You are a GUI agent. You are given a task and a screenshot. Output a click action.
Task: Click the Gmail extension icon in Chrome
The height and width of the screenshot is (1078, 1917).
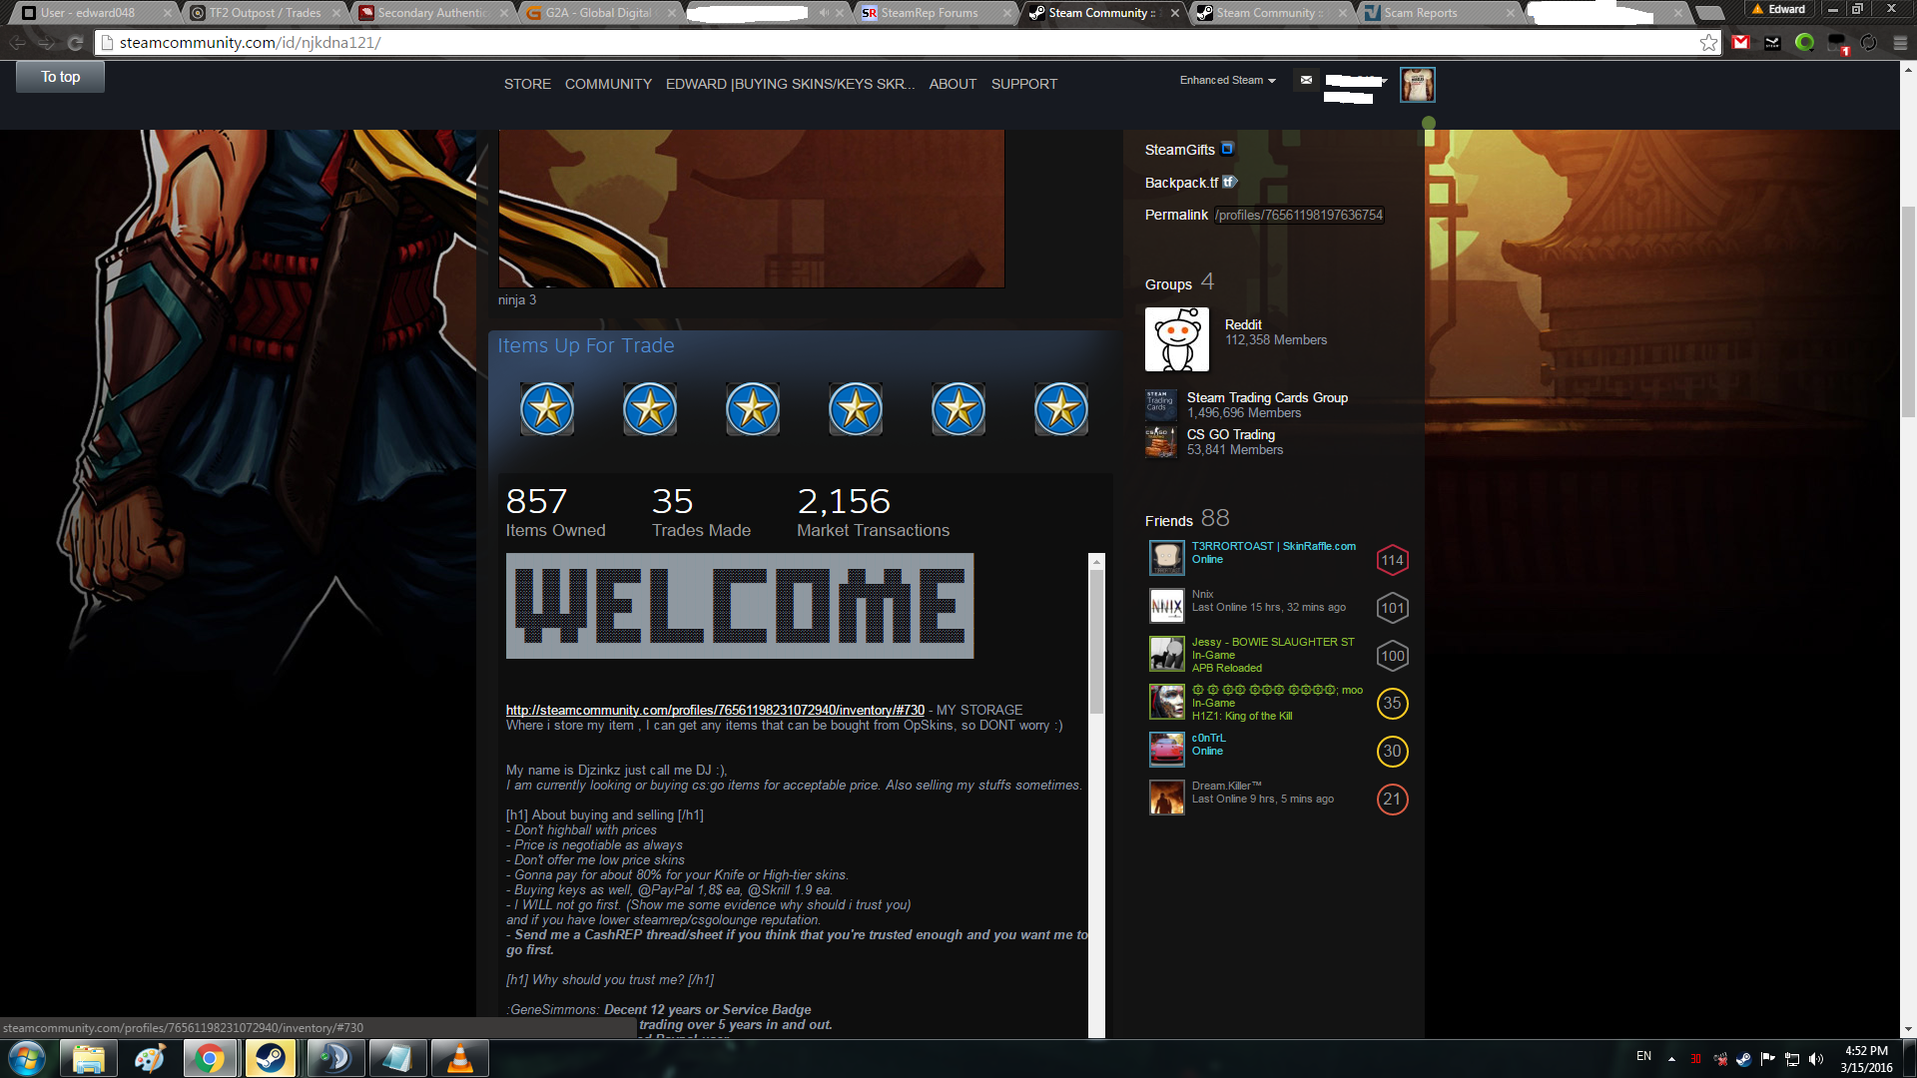click(x=1741, y=43)
